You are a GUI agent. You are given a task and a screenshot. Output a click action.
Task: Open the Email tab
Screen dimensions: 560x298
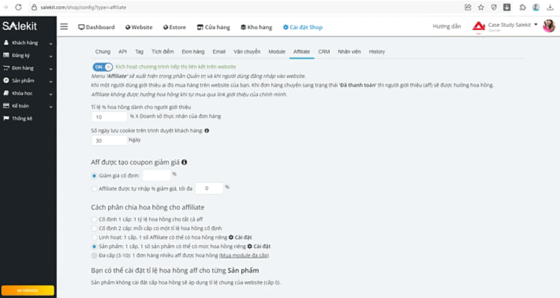click(x=219, y=52)
